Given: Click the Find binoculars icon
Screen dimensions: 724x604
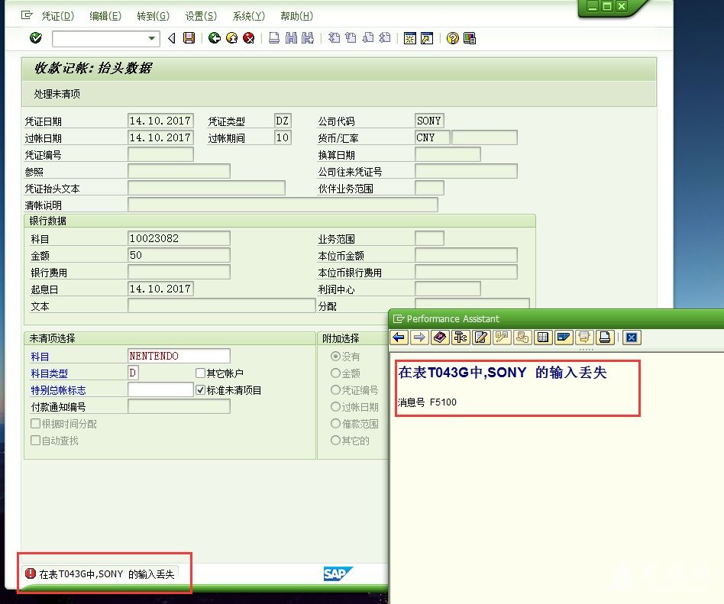Looking at the screenshot, I should [291, 38].
